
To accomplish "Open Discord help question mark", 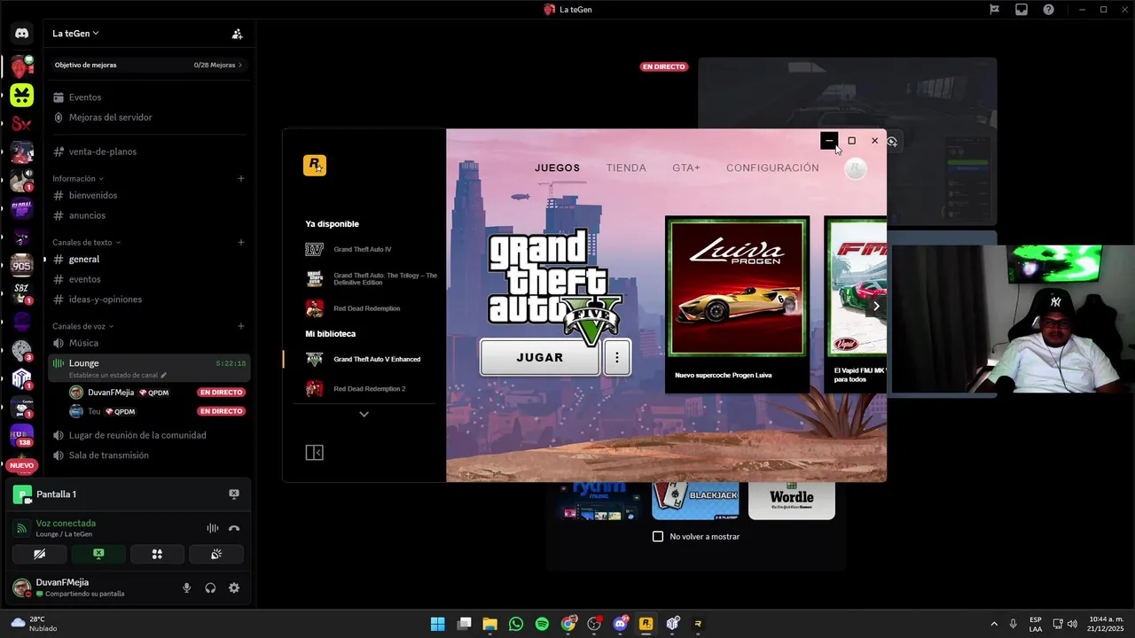I will pyautogui.click(x=1049, y=10).
